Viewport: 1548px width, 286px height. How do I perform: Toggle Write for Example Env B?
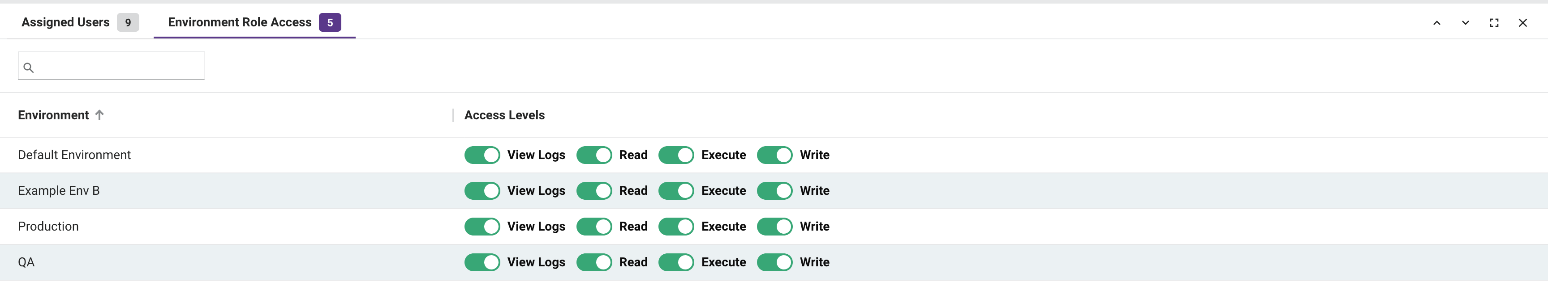pos(774,191)
